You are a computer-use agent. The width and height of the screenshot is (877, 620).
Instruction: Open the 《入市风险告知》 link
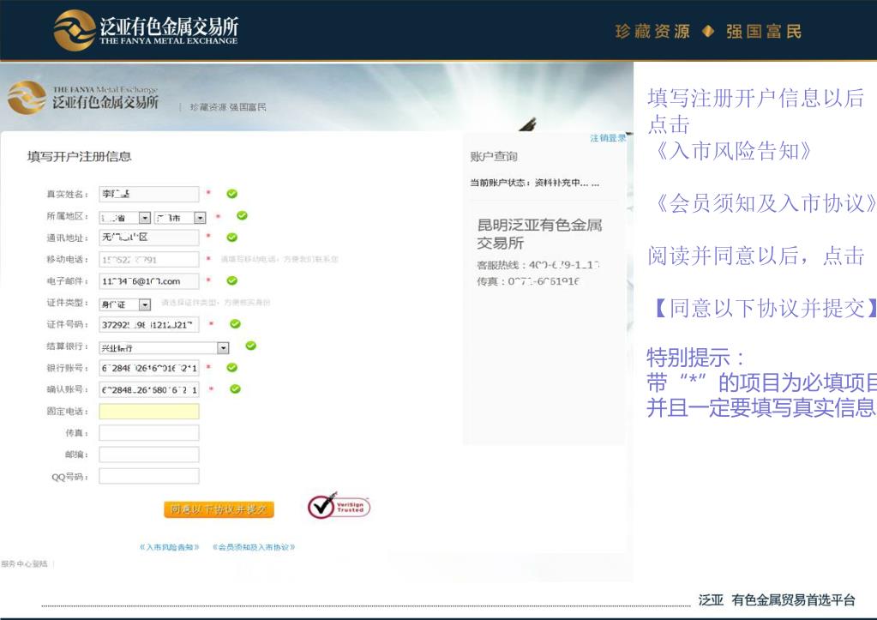tap(170, 547)
